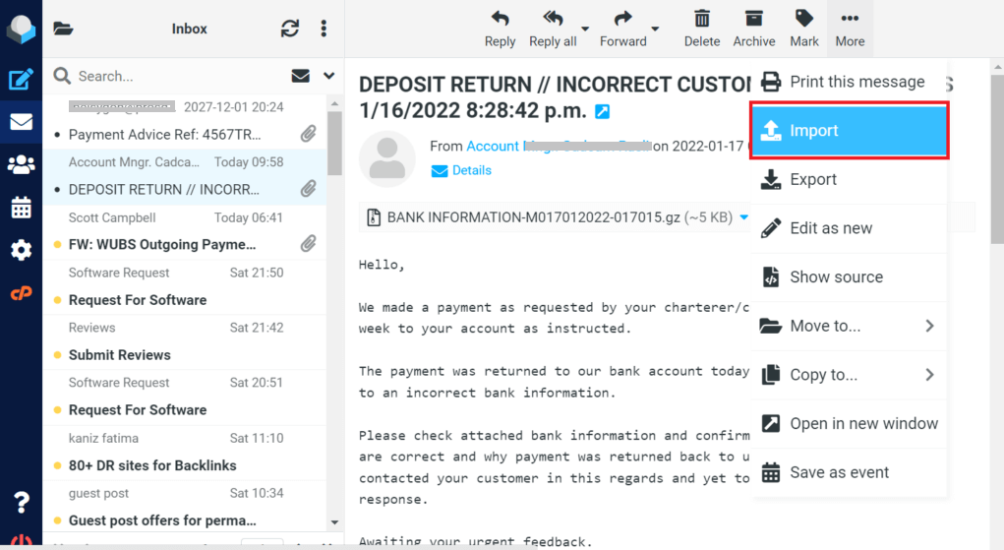
Task: Open the folder list icon beside Inbox
Action: point(63,29)
